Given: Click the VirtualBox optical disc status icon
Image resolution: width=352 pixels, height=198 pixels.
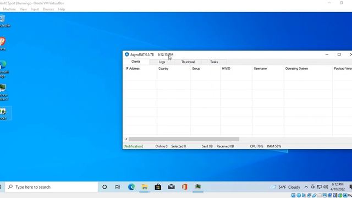Looking at the screenshot, I should click(299, 195).
